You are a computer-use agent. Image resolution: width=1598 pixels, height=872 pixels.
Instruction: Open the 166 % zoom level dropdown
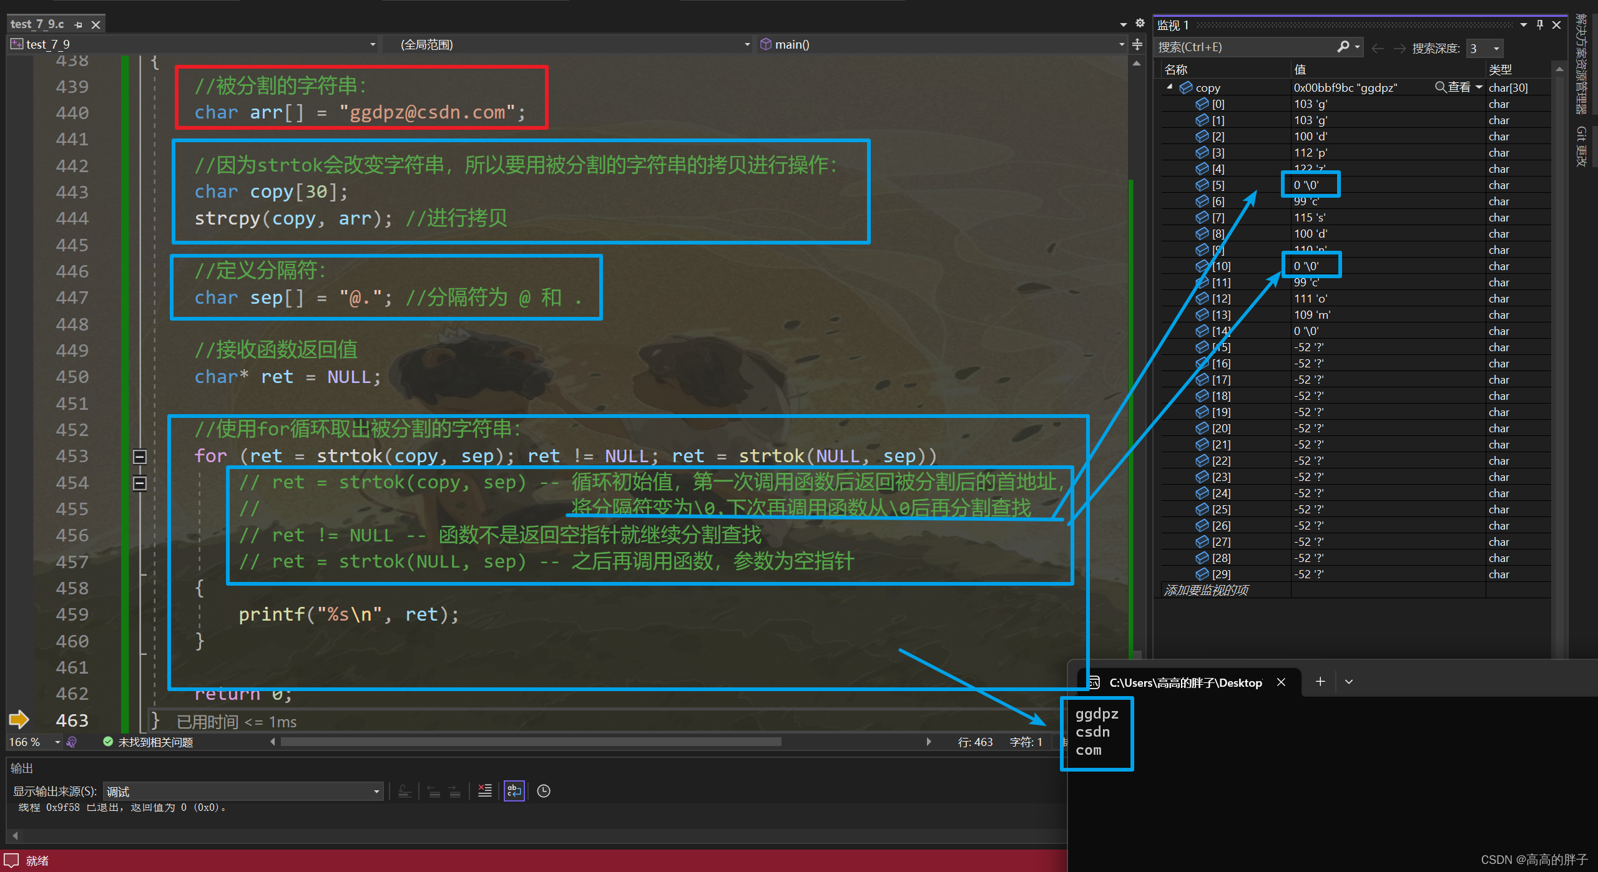(x=57, y=742)
